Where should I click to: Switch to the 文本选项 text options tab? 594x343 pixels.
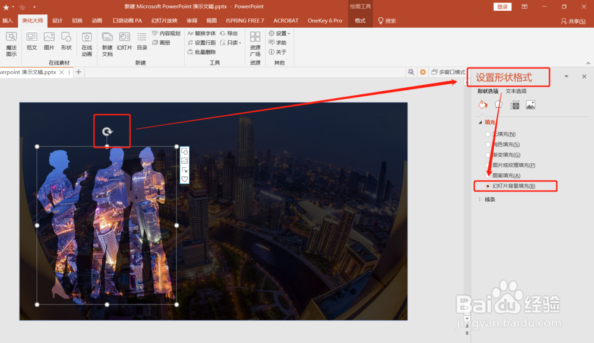(516, 92)
